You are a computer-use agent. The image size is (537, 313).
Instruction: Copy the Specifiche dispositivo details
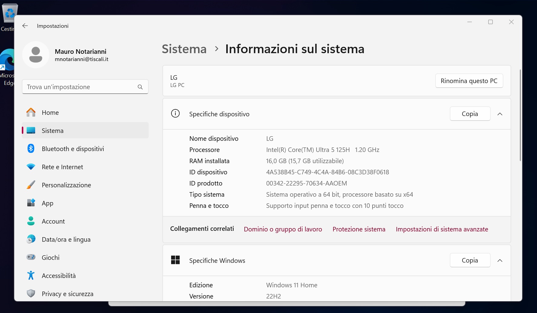pyautogui.click(x=470, y=114)
